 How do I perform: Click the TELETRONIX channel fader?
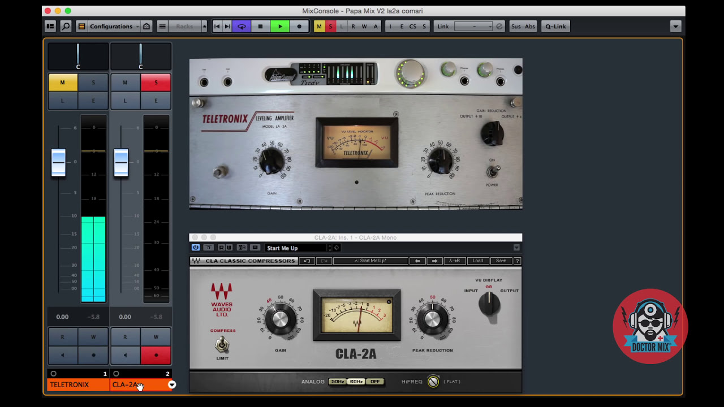point(59,162)
